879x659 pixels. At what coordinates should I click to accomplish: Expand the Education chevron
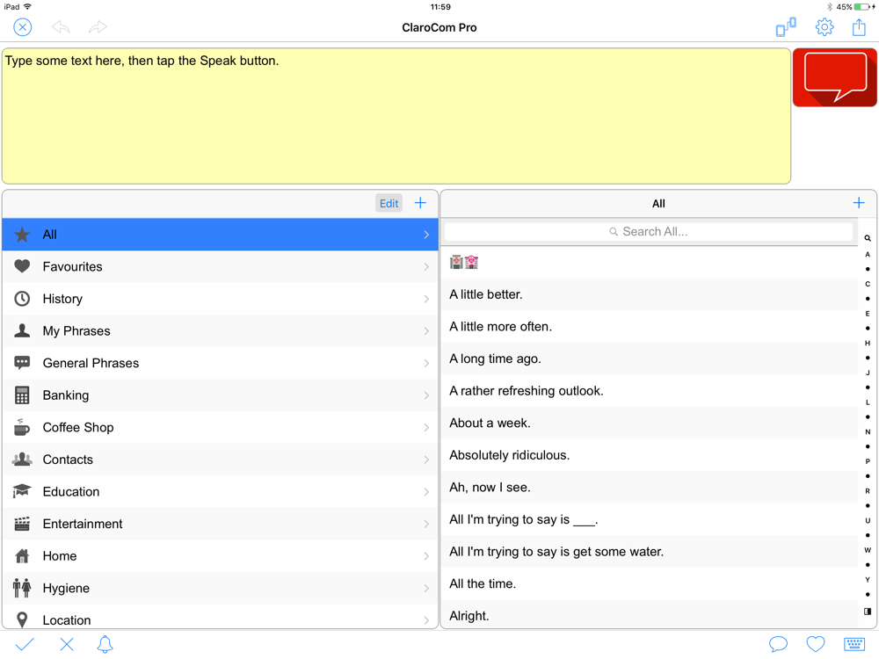[426, 491]
